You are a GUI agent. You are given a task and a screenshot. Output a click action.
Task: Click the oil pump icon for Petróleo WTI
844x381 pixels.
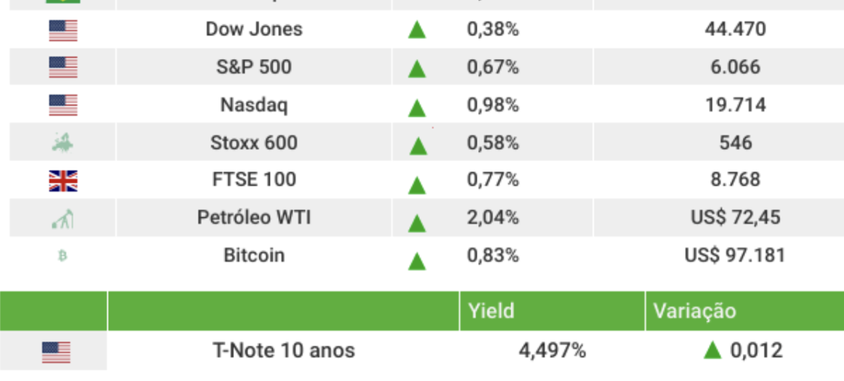(x=63, y=219)
